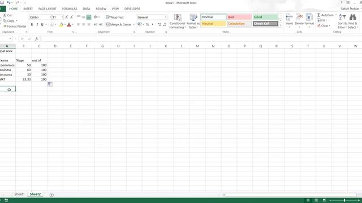Open the DATA ribbon tab
Image resolution: width=362 pixels, height=203 pixels.
pos(87,9)
